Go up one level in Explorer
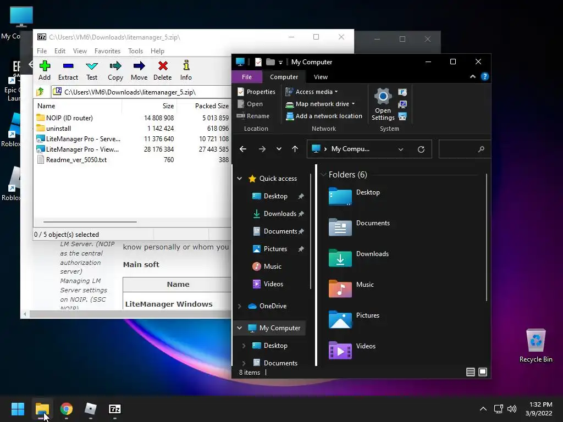Image resolution: width=563 pixels, height=422 pixels. pos(295,149)
